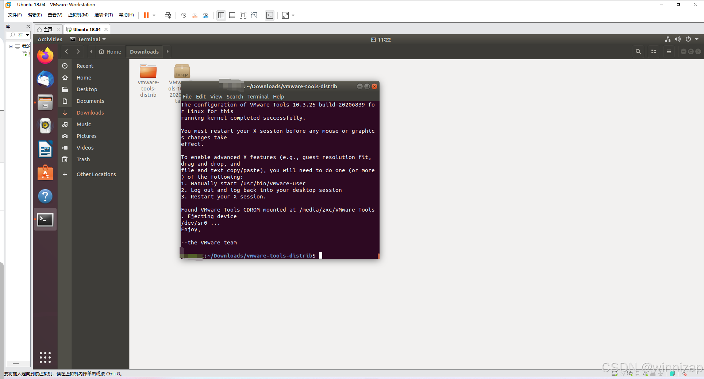704x379 pixels.
Task: Open the terminal window's Edit menu
Action: 201,97
